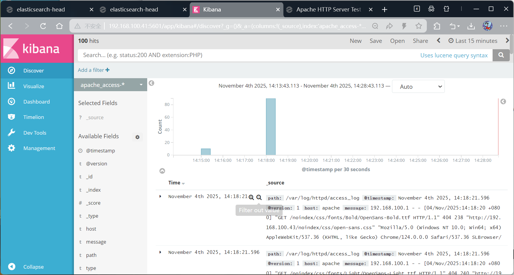
Task: Select the _index field
Action: click(x=93, y=190)
